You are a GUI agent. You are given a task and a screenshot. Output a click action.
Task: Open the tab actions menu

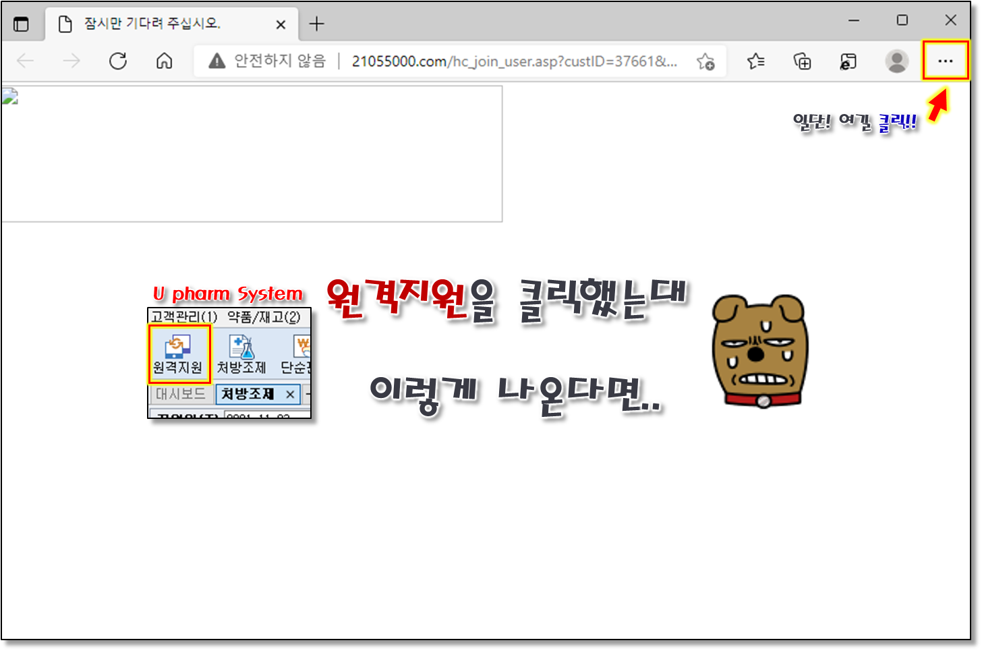(22, 24)
